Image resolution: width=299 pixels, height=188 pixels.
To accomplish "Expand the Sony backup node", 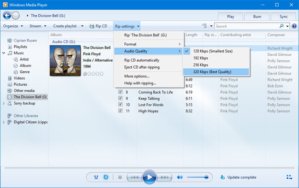I will pyautogui.click(x=4, y=103).
